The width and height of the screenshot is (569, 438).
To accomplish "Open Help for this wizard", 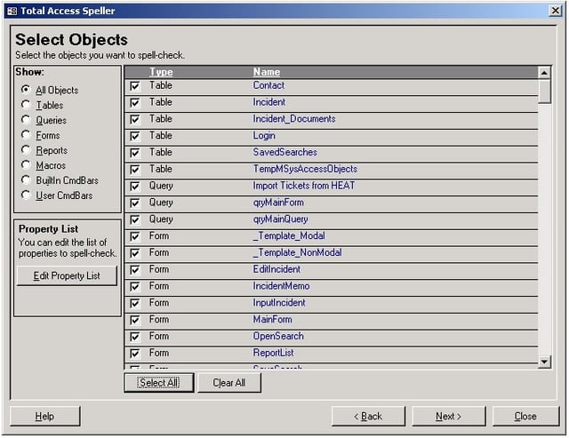I will [45, 416].
